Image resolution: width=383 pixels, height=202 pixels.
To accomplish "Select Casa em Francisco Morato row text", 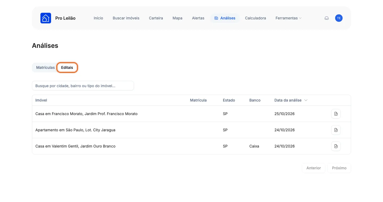I will [x=86, y=114].
